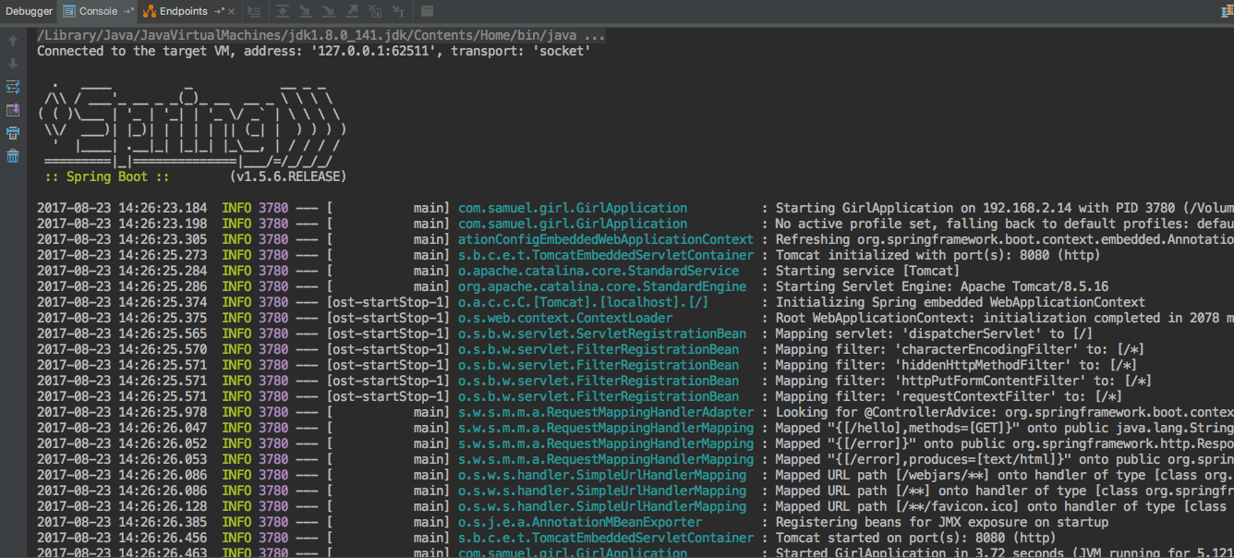1234x558 pixels.
Task: Click 'Started GirlApplication in 3.72 seconds' message
Action: [1004, 552]
